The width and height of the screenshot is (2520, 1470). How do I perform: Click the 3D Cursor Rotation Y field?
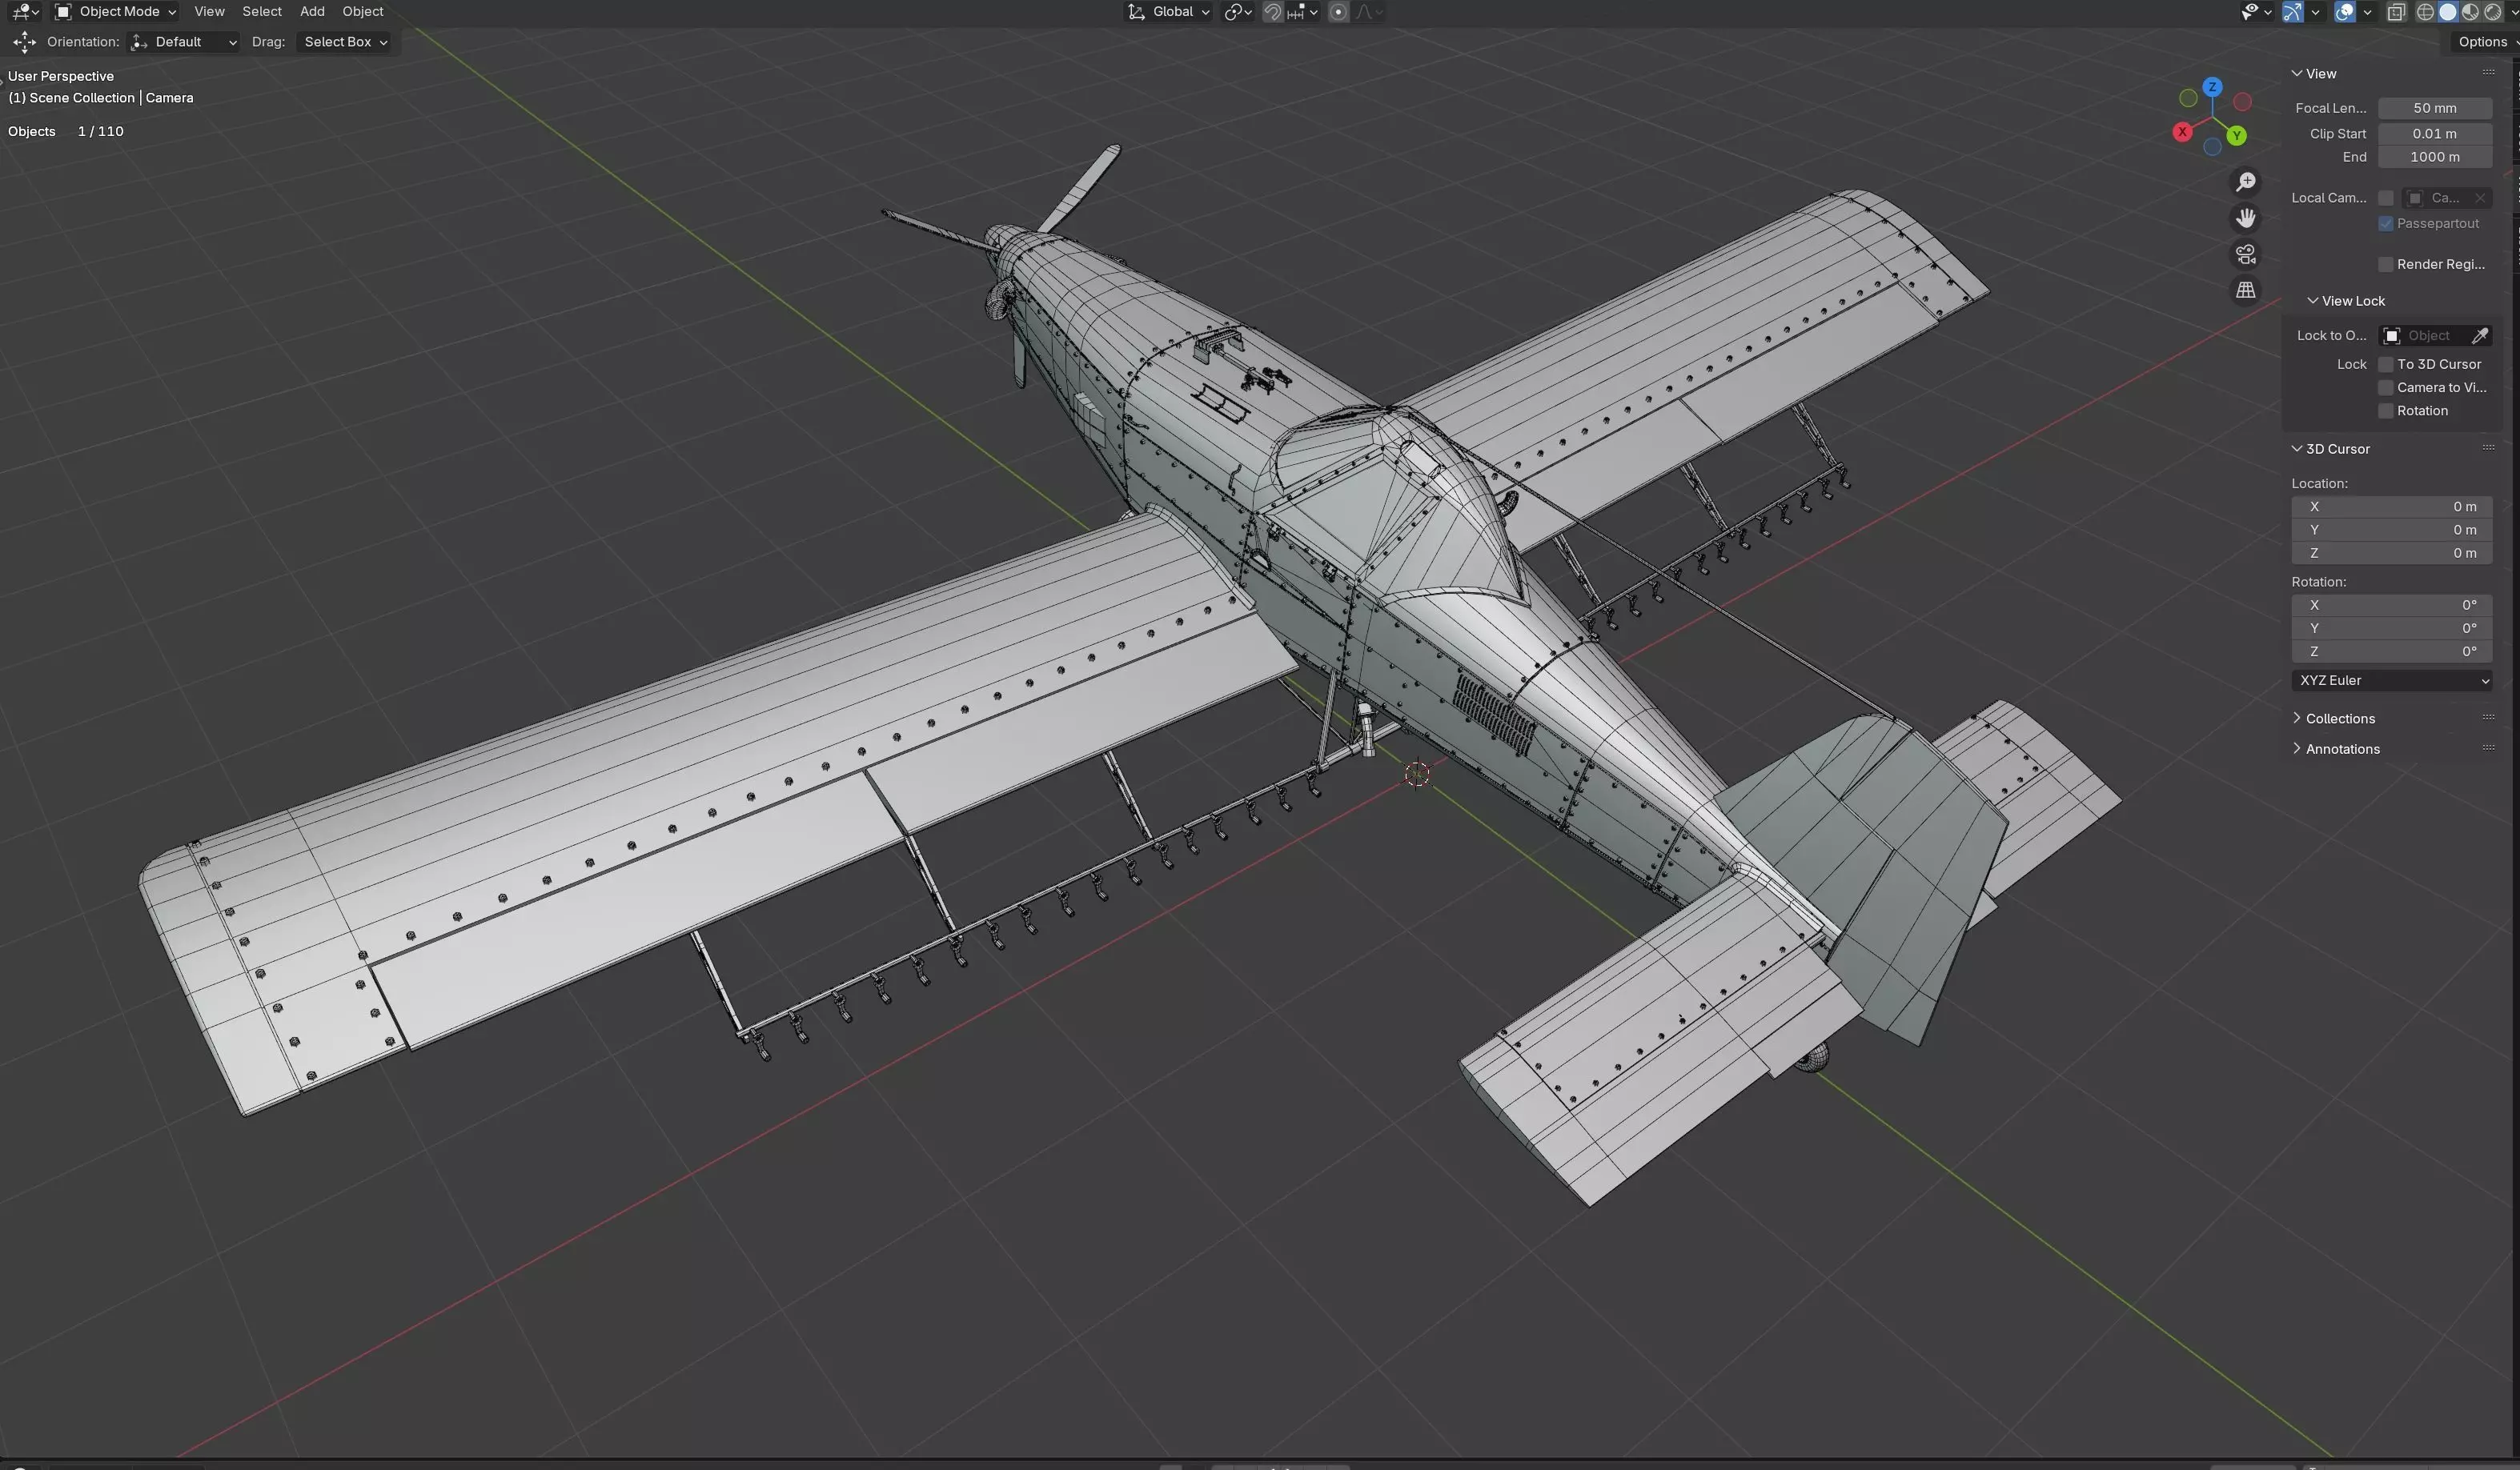tap(2391, 629)
